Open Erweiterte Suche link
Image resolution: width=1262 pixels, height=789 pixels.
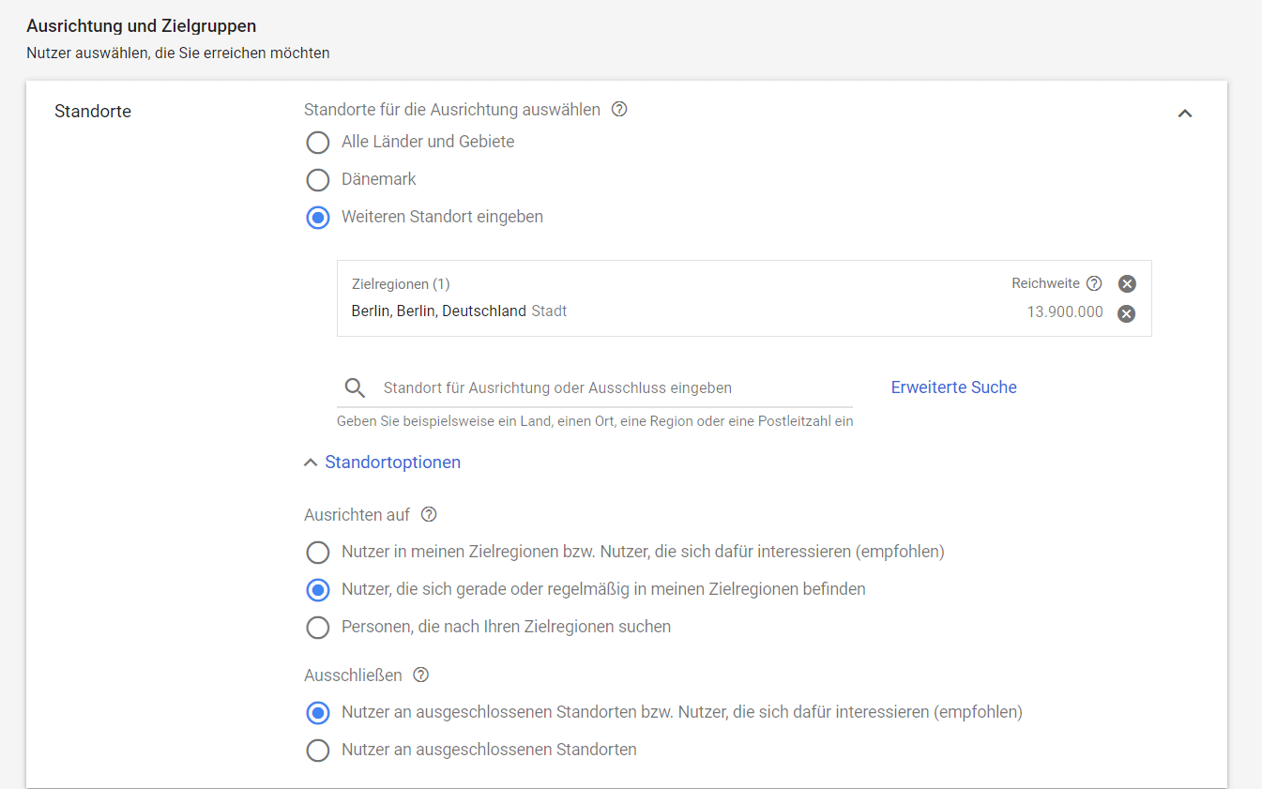click(953, 387)
